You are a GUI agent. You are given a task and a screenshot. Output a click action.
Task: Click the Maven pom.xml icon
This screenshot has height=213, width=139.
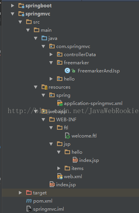point(29,201)
